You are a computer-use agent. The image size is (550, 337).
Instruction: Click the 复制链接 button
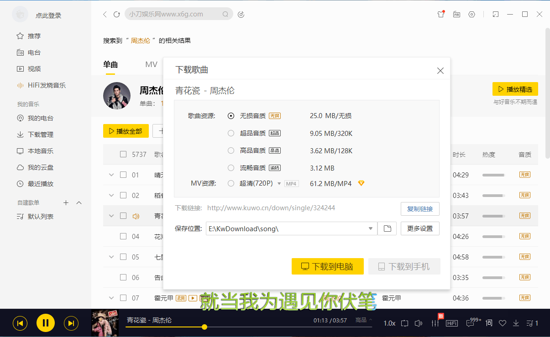pyautogui.click(x=420, y=209)
